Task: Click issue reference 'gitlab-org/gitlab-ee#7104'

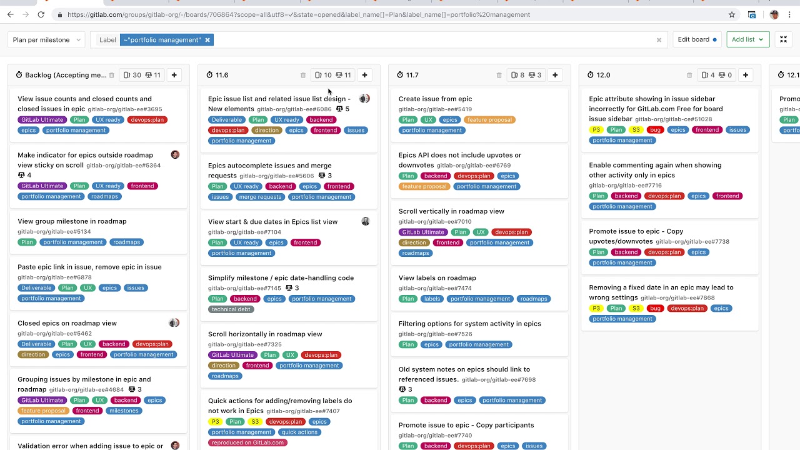Action: tap(244, 232)
